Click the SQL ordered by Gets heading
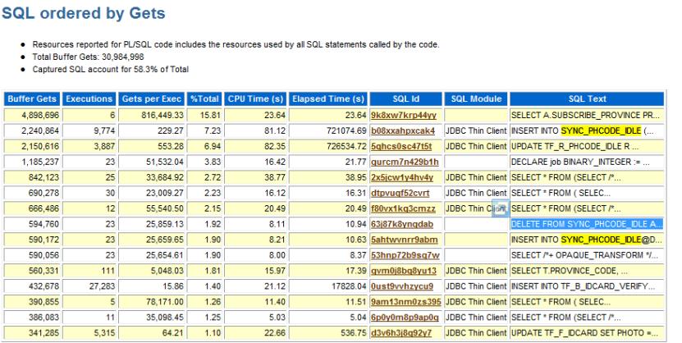 point(84,12)
